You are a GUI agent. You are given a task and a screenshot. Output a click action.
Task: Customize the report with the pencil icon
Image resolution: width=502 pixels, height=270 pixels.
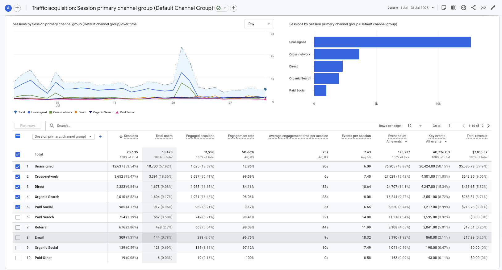pos(493,8)
